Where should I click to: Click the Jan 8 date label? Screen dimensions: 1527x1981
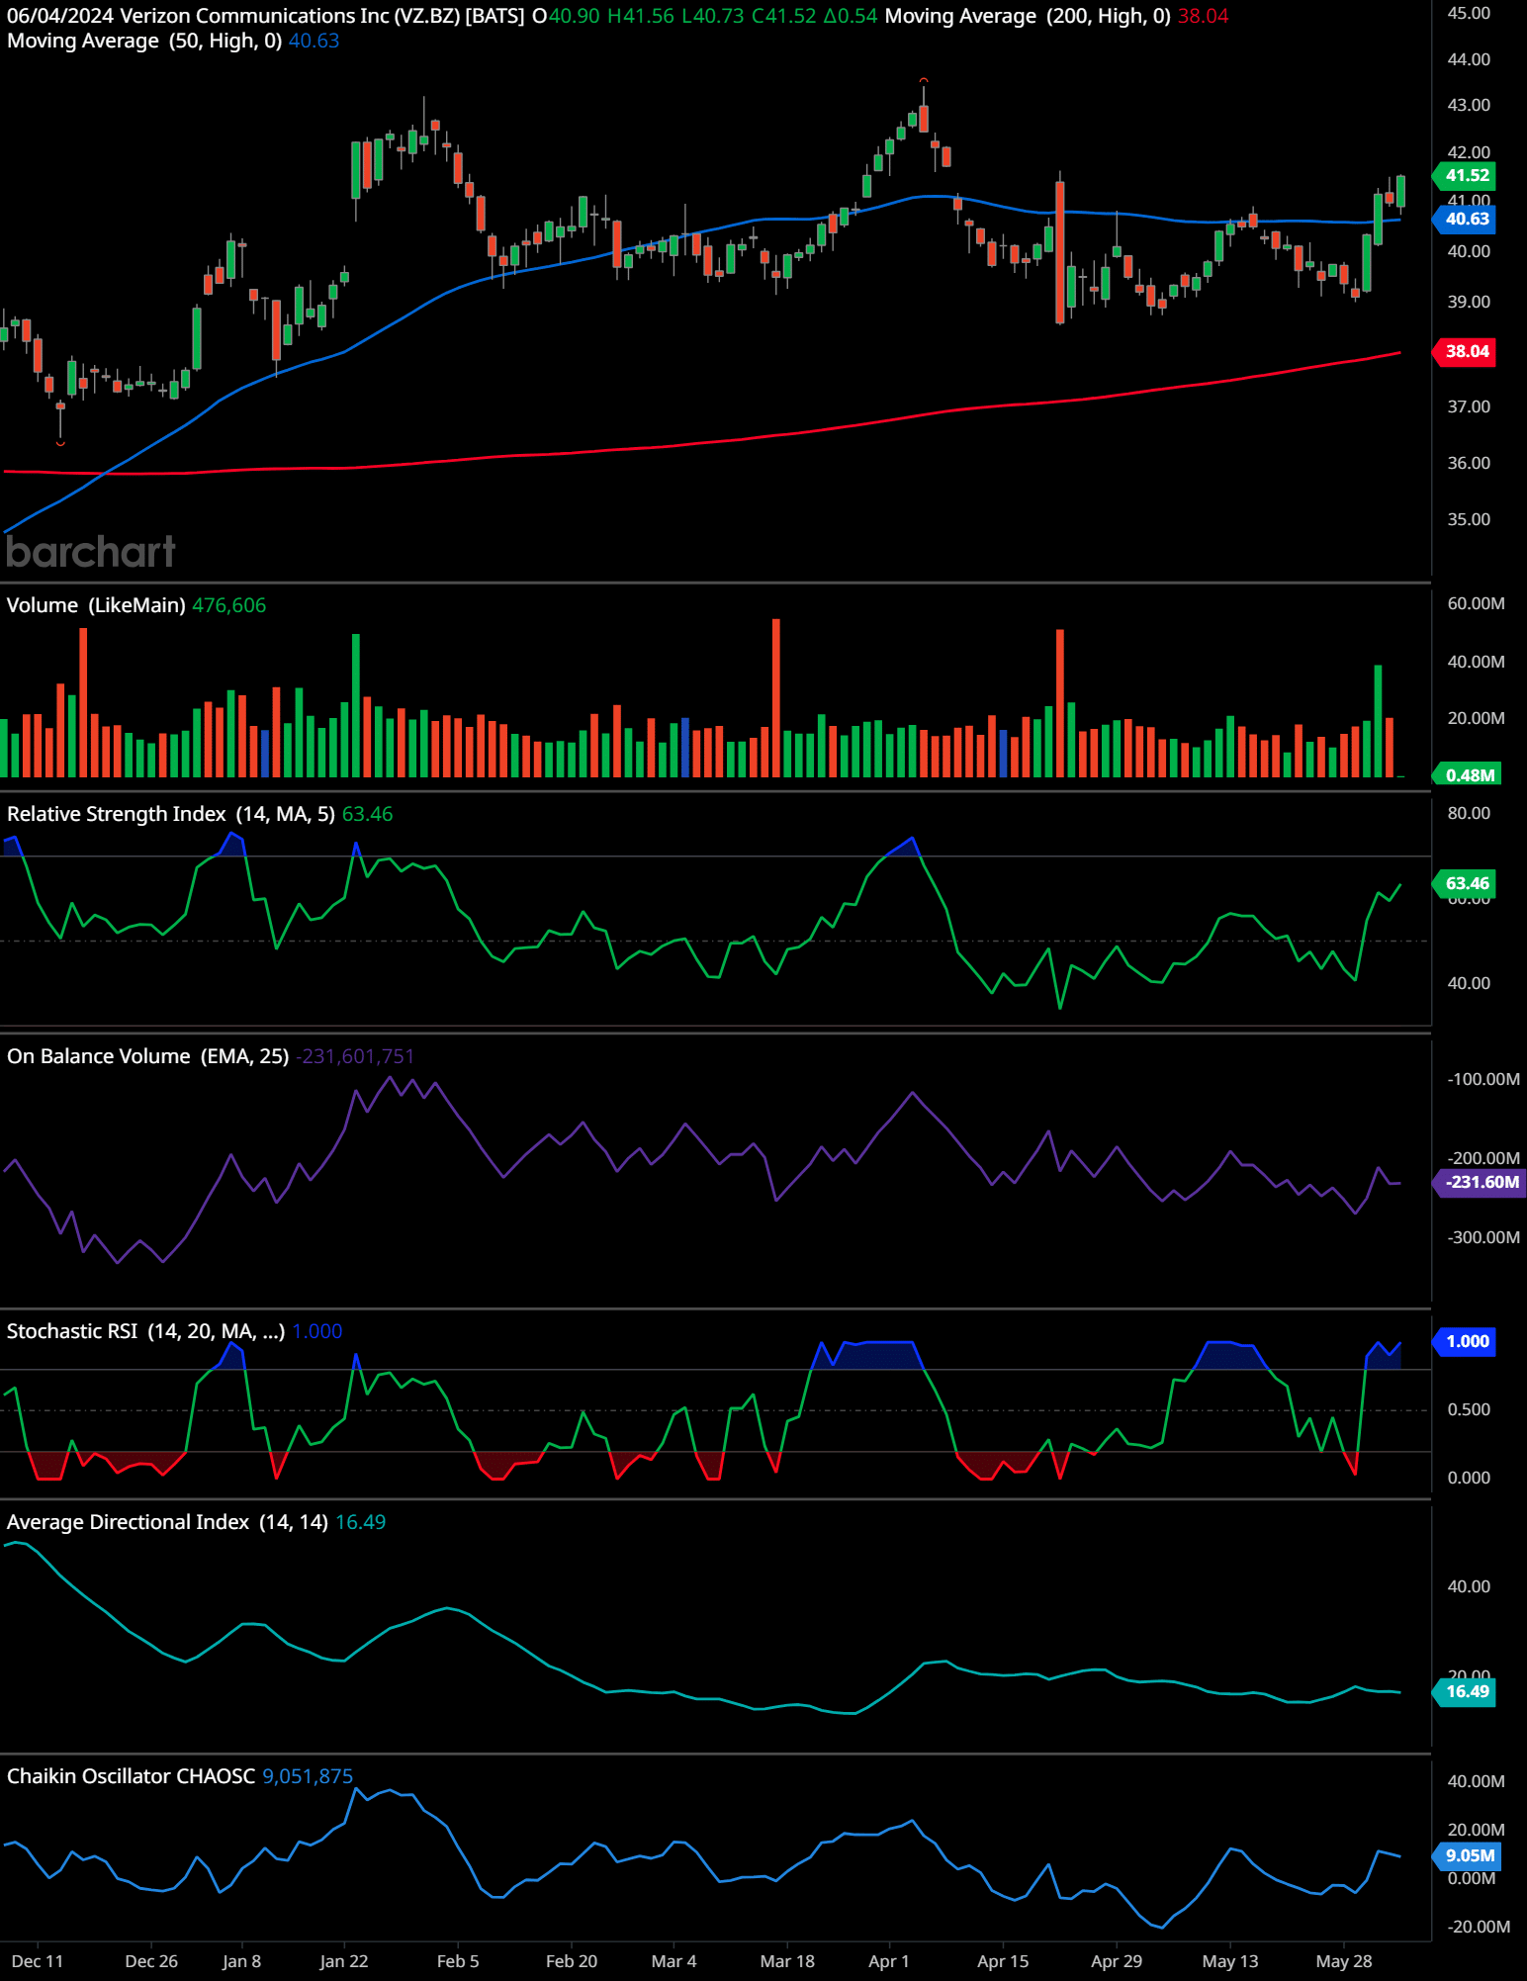tap(242, 1961)
